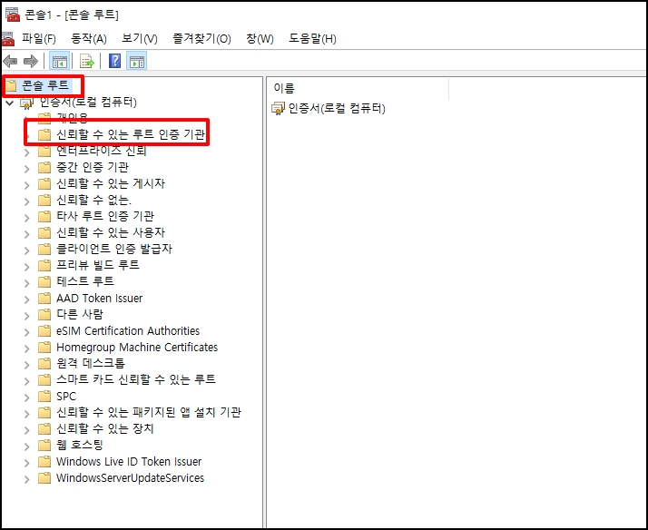Click the folder icon of 신뢰할 수 있는 게시자

click(44, 184)
